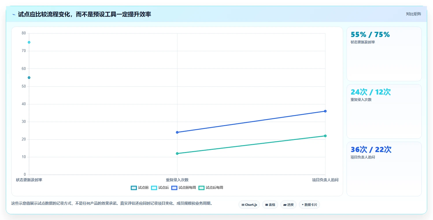433x220 pixels.
Task: Click the x-axis label 重复录入次数
Action: tap(177, 180)
